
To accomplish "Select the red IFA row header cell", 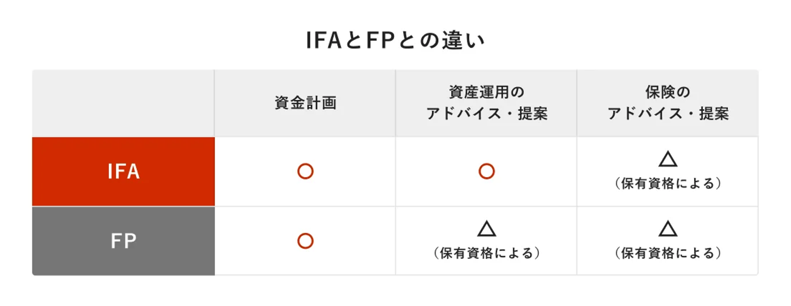I will (124, 172).
